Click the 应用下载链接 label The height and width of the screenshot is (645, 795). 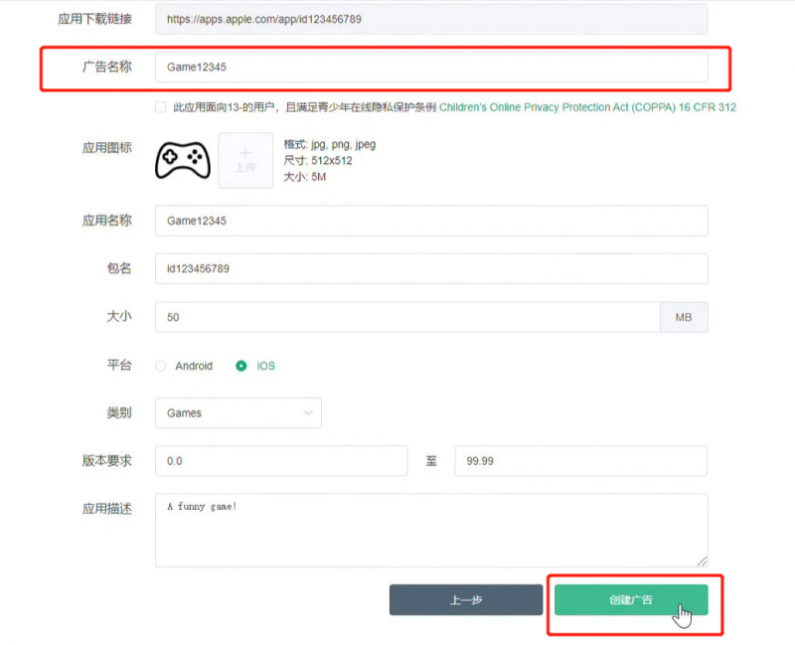tap(94, 19)
